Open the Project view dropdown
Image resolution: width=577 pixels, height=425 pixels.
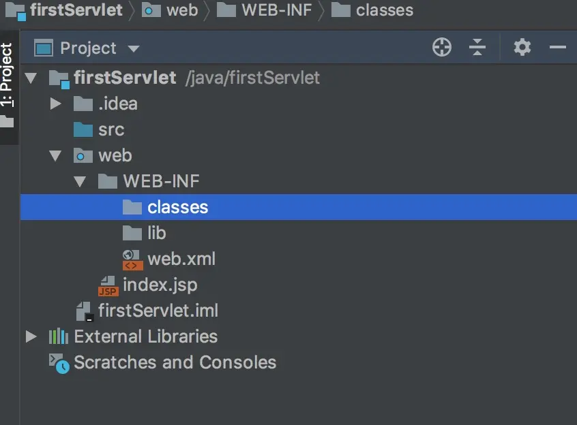tap(134, 48)
